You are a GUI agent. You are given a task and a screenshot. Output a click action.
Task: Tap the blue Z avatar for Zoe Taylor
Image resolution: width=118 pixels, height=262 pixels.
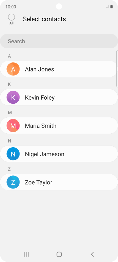pyautogui.click(x=13, y=182)
